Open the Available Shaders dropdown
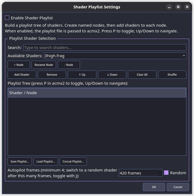The image size is (194, 196). [x=115, y=56]
